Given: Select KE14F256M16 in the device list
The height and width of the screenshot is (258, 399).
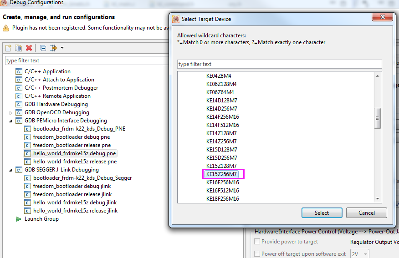Looking at the screenshot, I should (x=223, y=116).
